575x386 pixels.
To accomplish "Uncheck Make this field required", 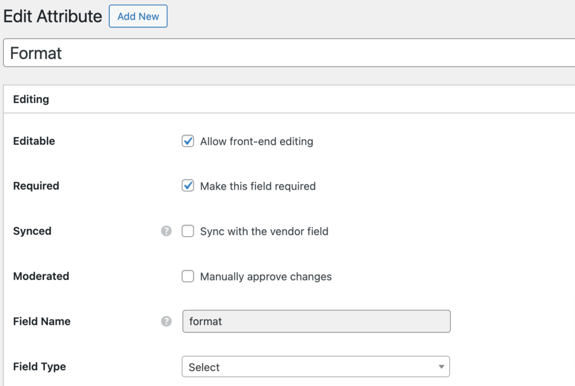I will pos(188,185).
